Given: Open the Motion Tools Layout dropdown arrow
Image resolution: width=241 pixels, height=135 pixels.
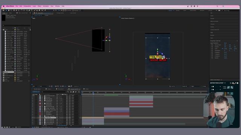Looking at the screenshot, I should click(x=225, y=83).
